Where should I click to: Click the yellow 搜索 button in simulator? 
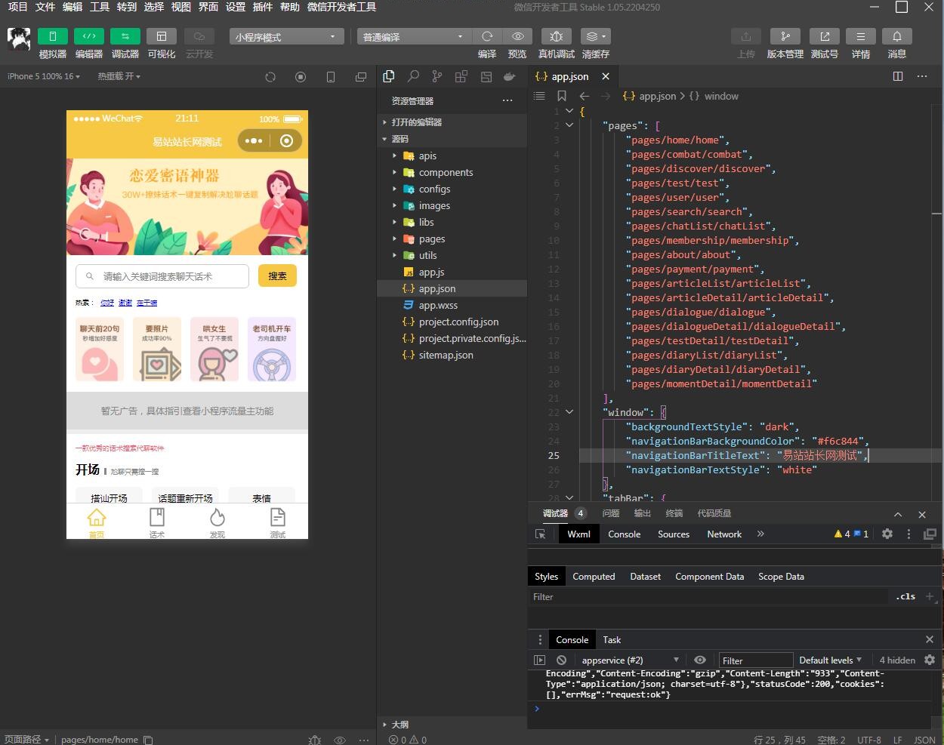pos(277,276)
